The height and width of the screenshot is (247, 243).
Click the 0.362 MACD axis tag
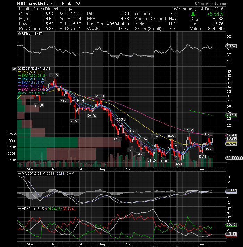coord(231,190)
